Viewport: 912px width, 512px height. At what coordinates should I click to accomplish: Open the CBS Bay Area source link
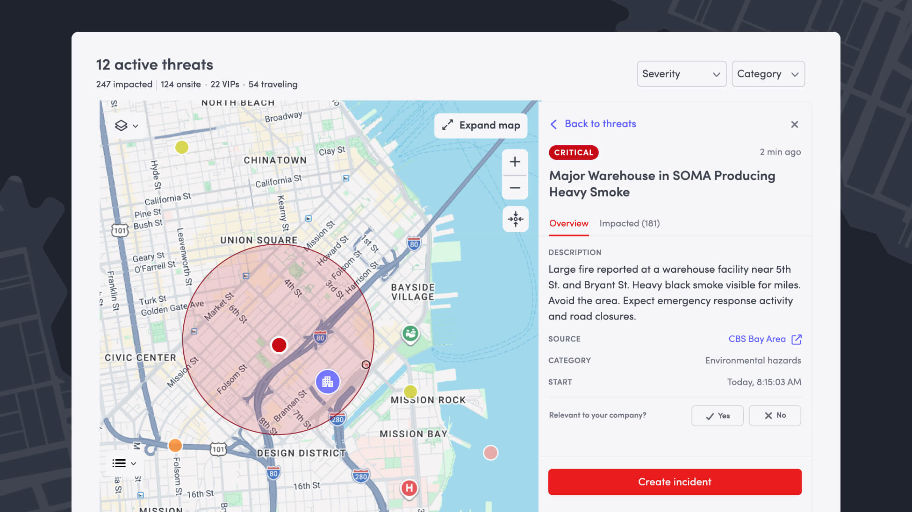(x=757, y=339)
